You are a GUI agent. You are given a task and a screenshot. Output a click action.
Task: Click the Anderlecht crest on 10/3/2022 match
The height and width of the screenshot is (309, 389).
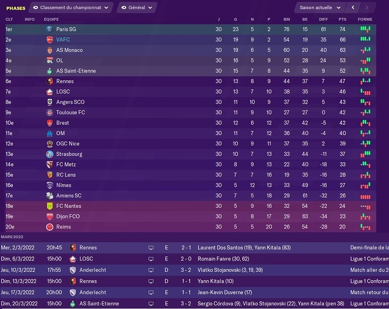[72, 270]
